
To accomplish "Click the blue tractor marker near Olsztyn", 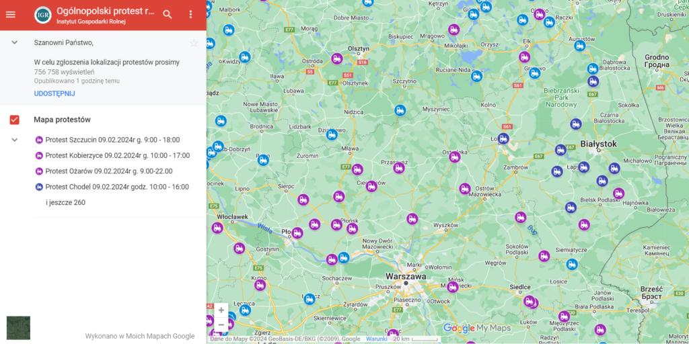I will [x=400, y=110].
